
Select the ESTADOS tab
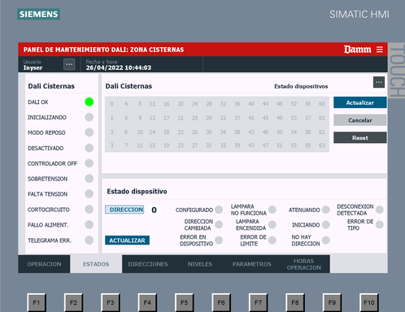point(96,264)
